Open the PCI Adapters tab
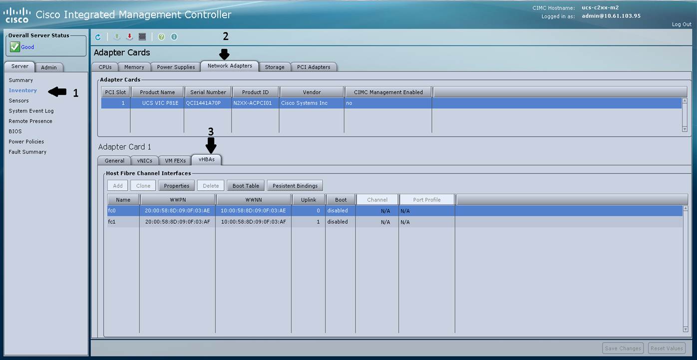The image size is (697, 360). click(314, 67)
